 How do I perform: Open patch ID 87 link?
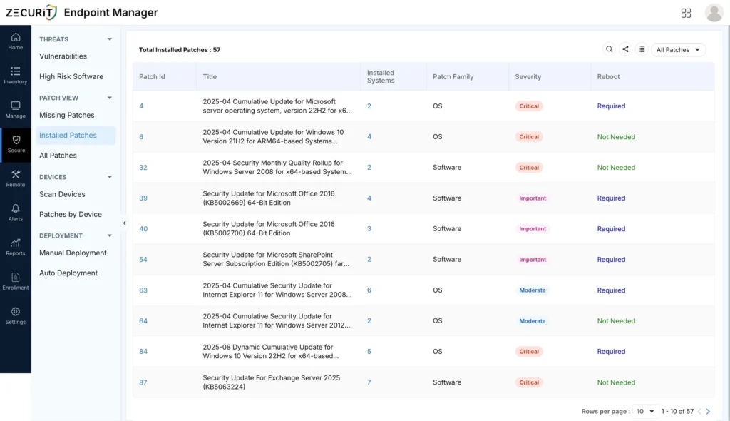143,382
